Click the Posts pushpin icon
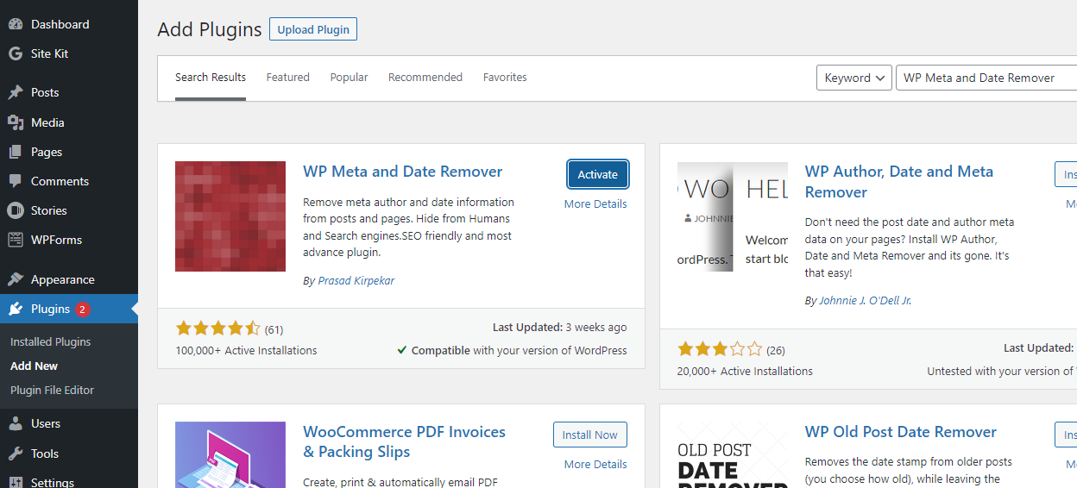This screenshot has height=488, width=1077. click(x=16, y=92)
